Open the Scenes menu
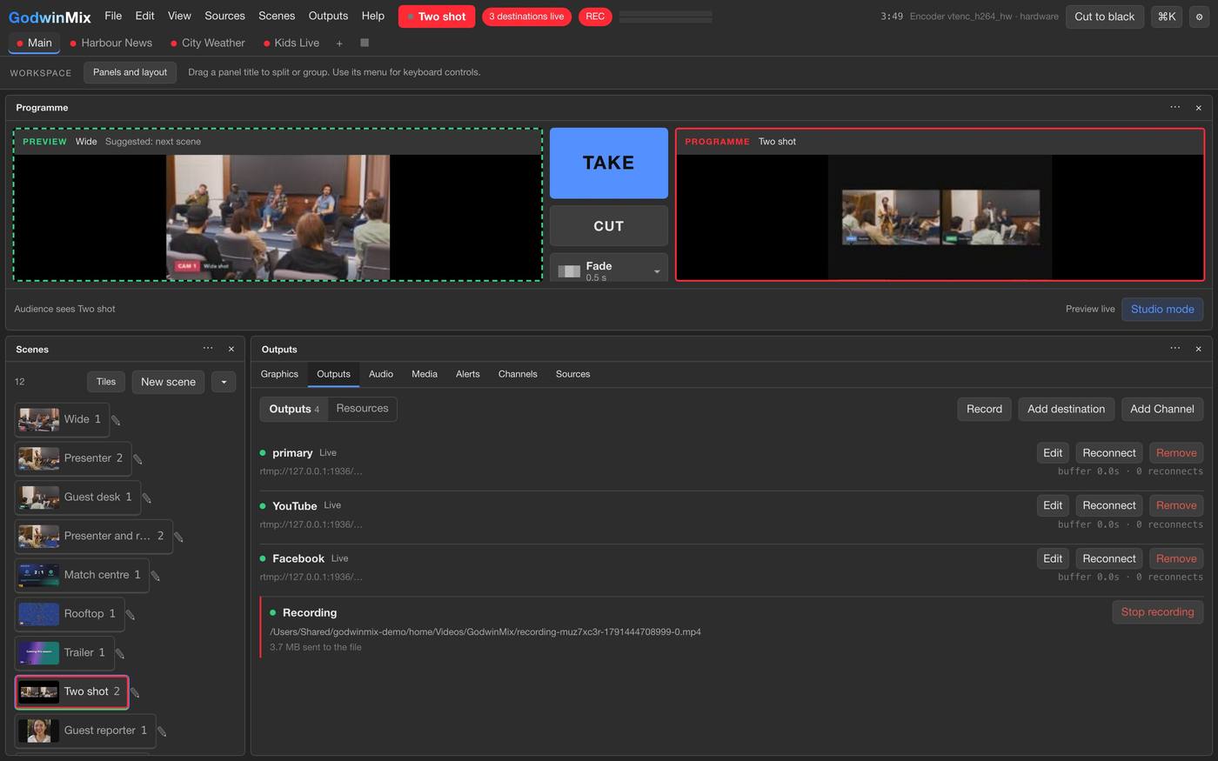The width and height of the screenshot is (1218, 761). (x=277, y=16)
